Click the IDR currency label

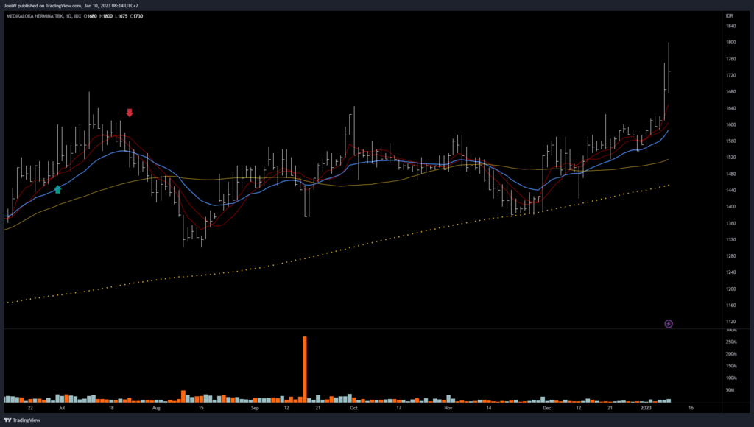pos(729,15)
